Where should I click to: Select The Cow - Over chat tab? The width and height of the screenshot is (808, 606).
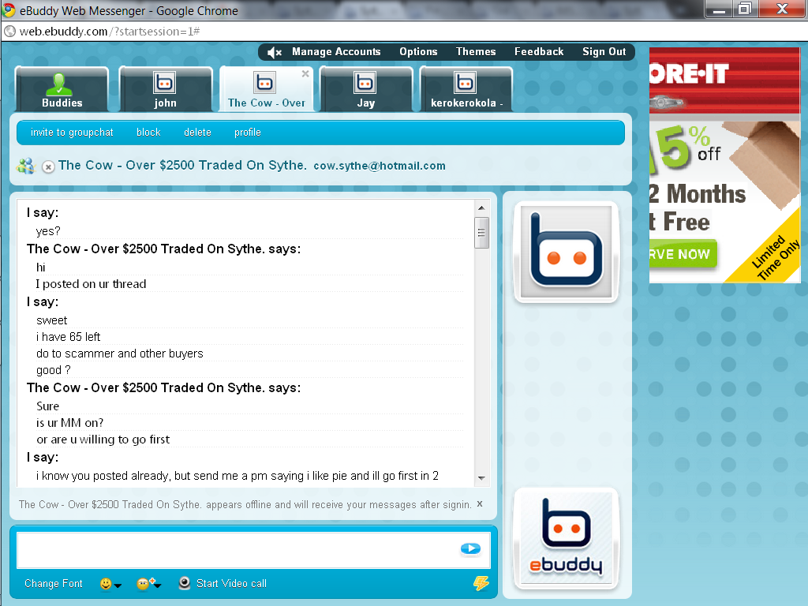coord(266,89)
